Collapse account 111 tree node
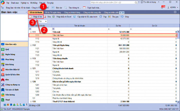This screenshot has width=180, height=111. pyautogui.click(x=31, y=32)
